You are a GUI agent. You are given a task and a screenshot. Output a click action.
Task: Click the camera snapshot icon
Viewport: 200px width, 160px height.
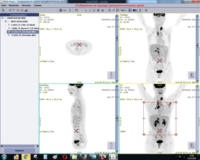pos(117,10)
